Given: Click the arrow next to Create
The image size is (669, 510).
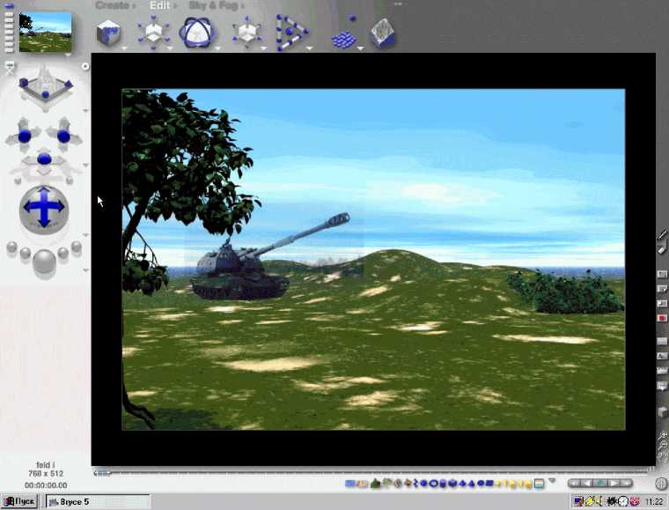Looking at the screenshot, I should (x=134, y=6).
